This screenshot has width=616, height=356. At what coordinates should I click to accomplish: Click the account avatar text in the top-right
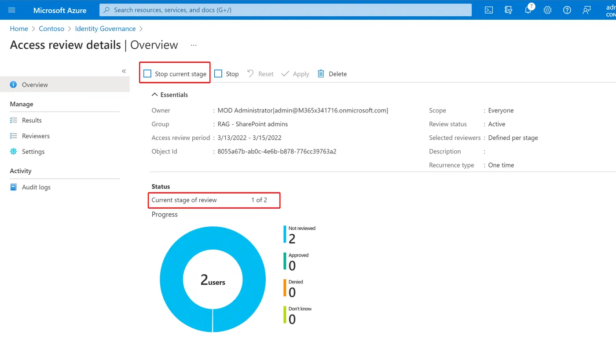pos(611,10)
